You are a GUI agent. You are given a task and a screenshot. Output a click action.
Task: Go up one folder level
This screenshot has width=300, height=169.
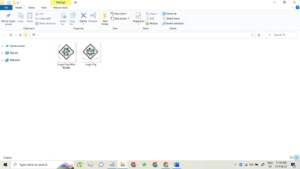20,35
